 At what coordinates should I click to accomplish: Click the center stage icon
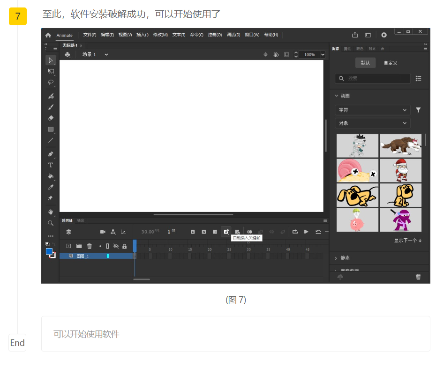tap(265, 54)
